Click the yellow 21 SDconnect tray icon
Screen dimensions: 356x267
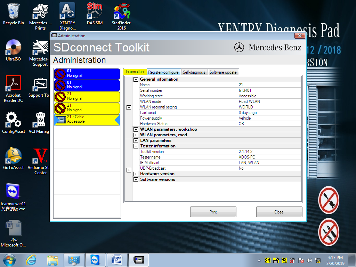(x=268, y=260)
